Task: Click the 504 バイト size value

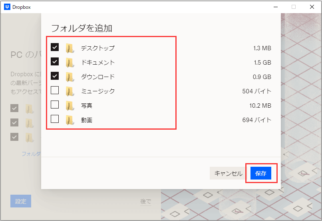Action: (x=257, y=91)
